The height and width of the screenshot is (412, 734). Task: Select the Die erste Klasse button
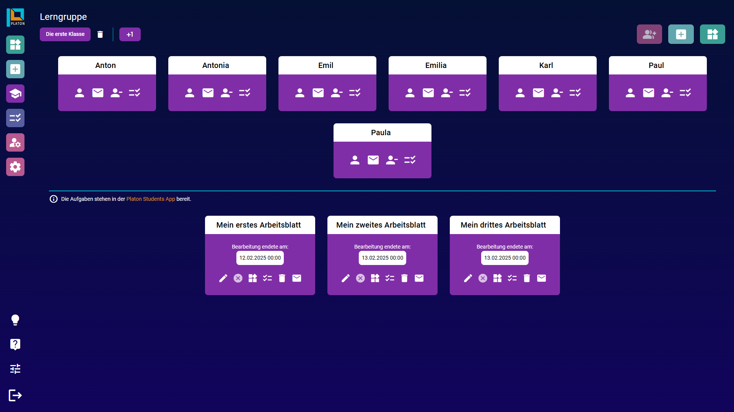65,34
